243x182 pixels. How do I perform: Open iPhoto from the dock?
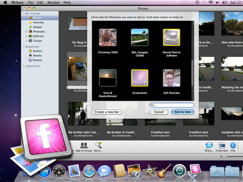point(134,171)
